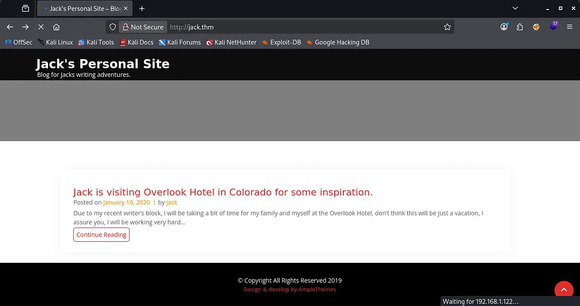
Task: Click the forward navigation arrow
Action: pyautogui.click(x=25, y=27)
